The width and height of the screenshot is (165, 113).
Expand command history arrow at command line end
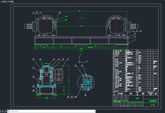95,111
